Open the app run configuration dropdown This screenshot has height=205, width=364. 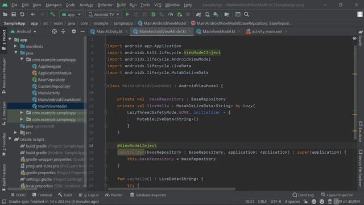click(71, 14)
